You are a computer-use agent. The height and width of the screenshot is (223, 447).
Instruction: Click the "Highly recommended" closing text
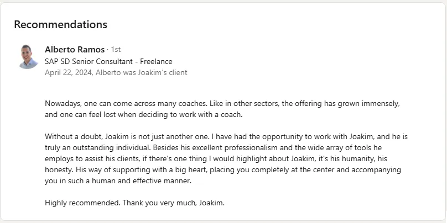click(83, 203)
